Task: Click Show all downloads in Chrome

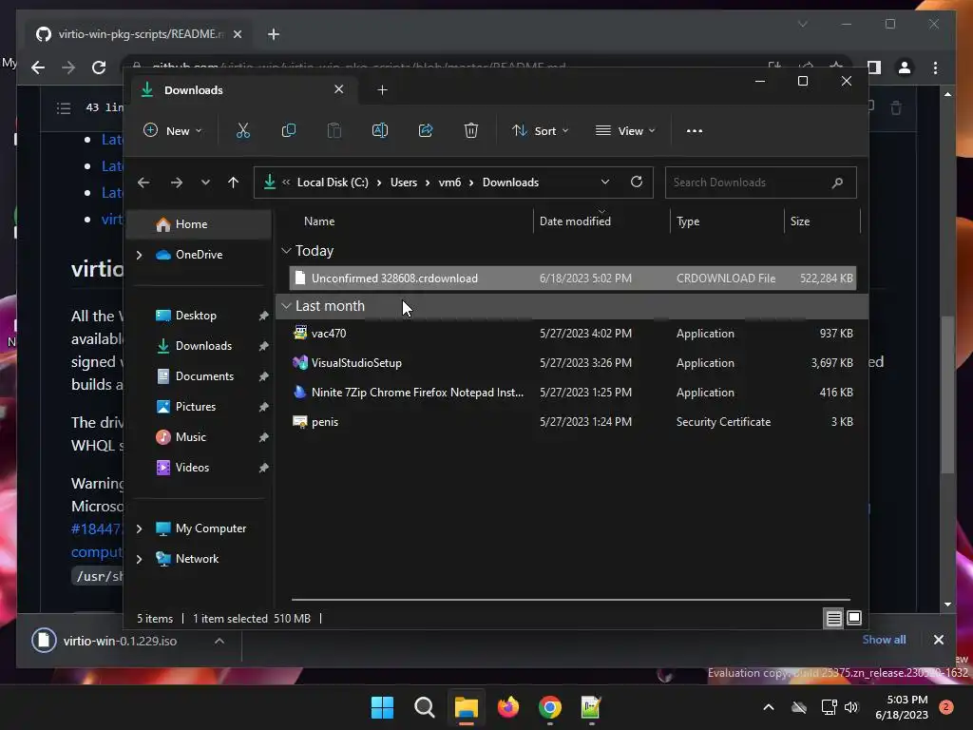Action: point(884,640)
